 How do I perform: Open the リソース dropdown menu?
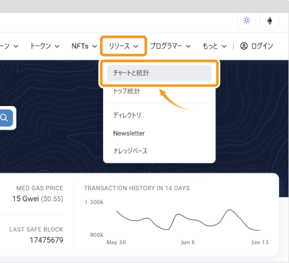tap(123, 46)
